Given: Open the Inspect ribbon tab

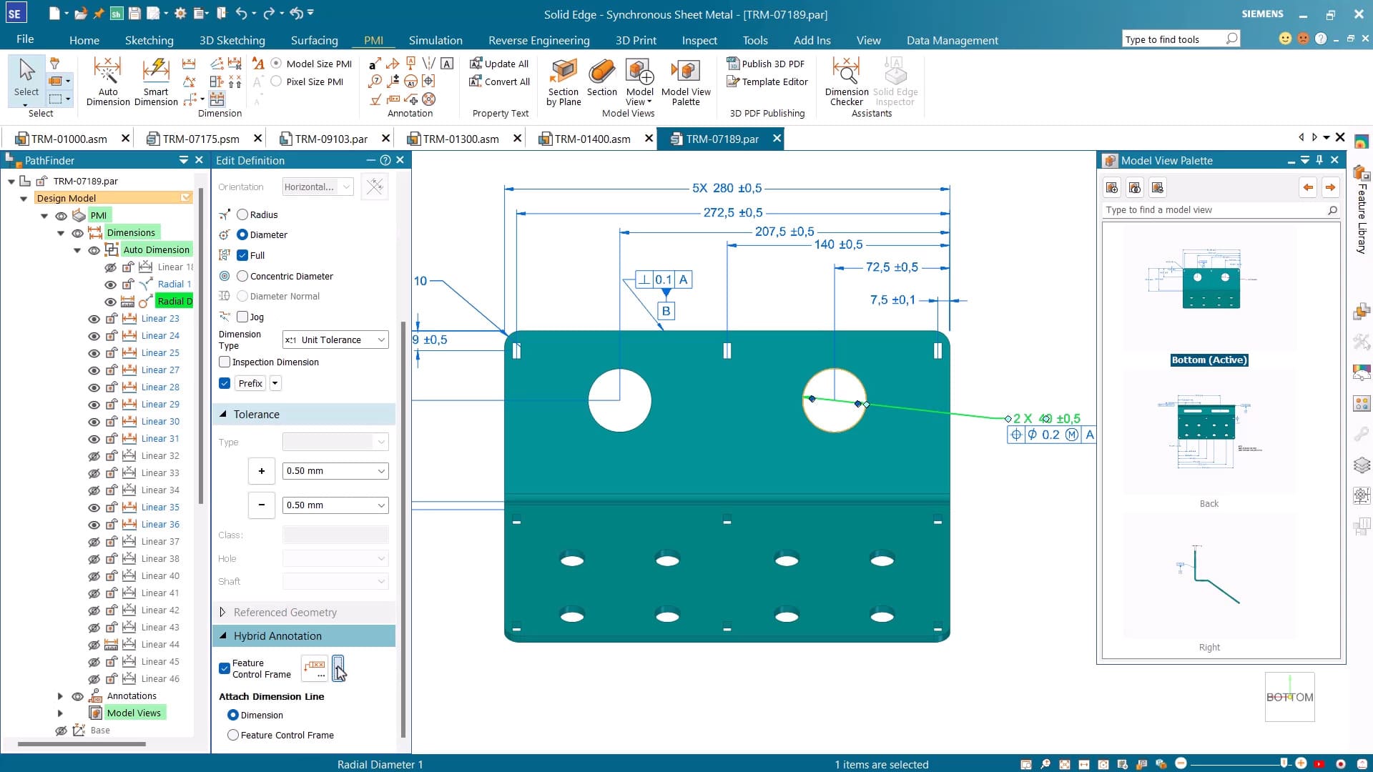Looking at the screenshot, I should click(699, 40).
